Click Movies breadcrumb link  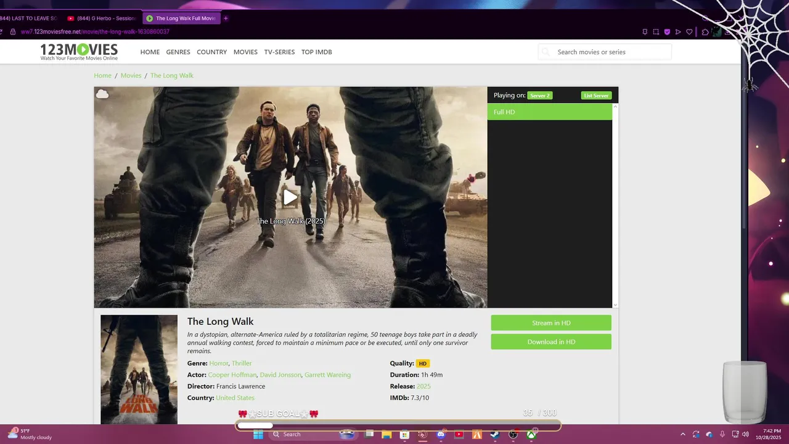pyautogui.click(x=131, y=75)
